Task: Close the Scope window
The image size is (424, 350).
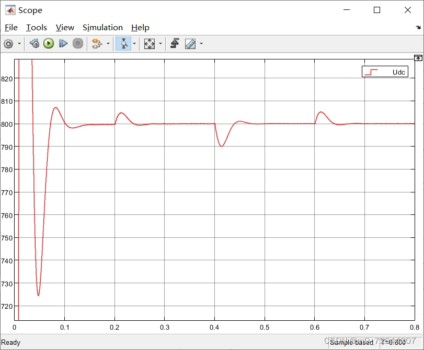Action: 408,10
